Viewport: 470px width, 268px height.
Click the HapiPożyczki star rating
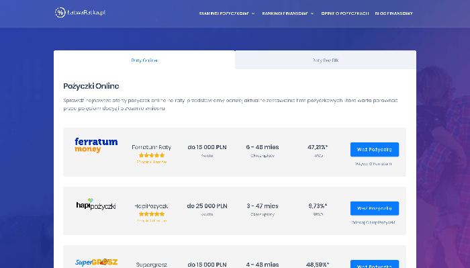tap(152, 214)
